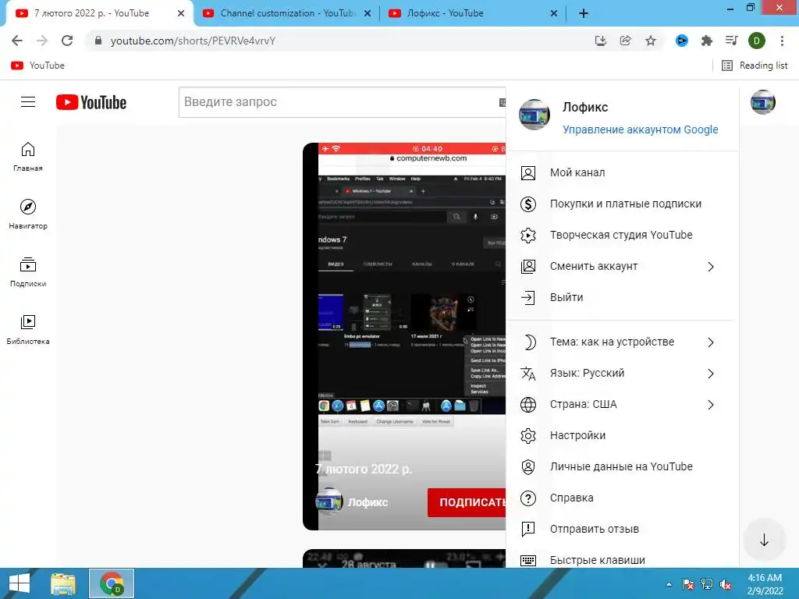The image size is (799, 599).
Task: Click the address bar URL
Action: click(193, 41)
